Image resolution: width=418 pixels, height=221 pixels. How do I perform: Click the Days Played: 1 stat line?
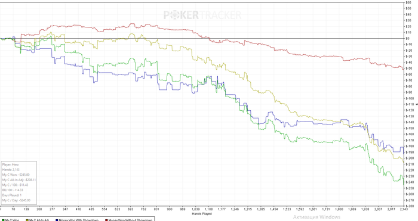pyautogui.click(x=12, y=195)
